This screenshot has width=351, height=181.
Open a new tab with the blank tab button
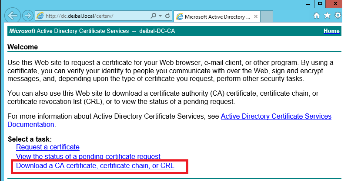point(267,17)
